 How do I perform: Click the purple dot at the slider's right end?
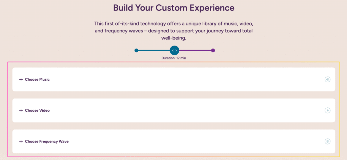tap(213, 50)
